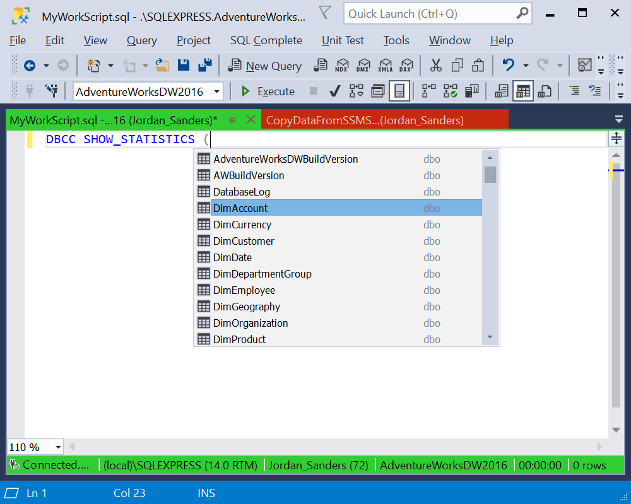Screen dimensions: 631x504
Task: Open the 110 % zoom dropdown
Action: click(58, 447)
